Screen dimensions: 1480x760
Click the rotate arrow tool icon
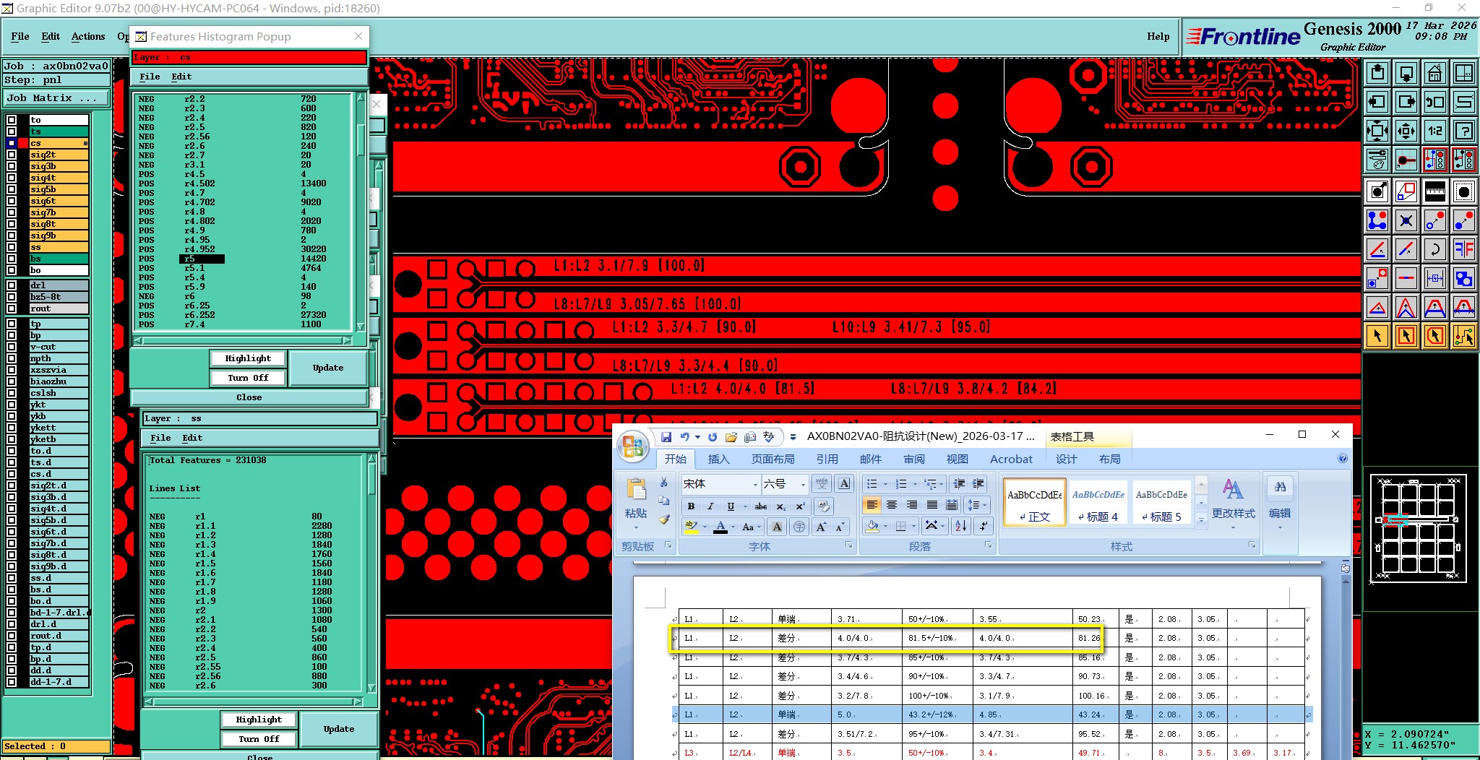pos(1434,249)
